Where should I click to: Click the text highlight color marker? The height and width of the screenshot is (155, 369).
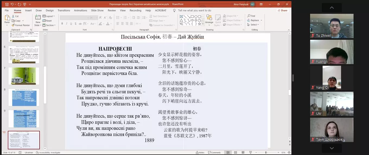click(101, 24)
